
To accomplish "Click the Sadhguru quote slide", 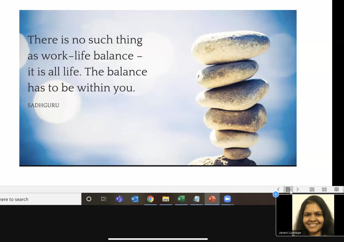I will 158,88.
